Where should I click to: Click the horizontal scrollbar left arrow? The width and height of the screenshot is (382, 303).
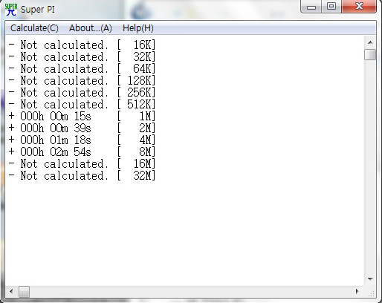pyautogui.click(x=11, y=291)
